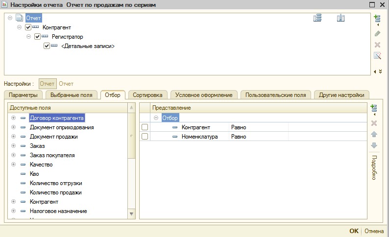Click the Отмена button
Image resolution: width=389 pixels, height=237 pixels.
click(x=374, y=231)
